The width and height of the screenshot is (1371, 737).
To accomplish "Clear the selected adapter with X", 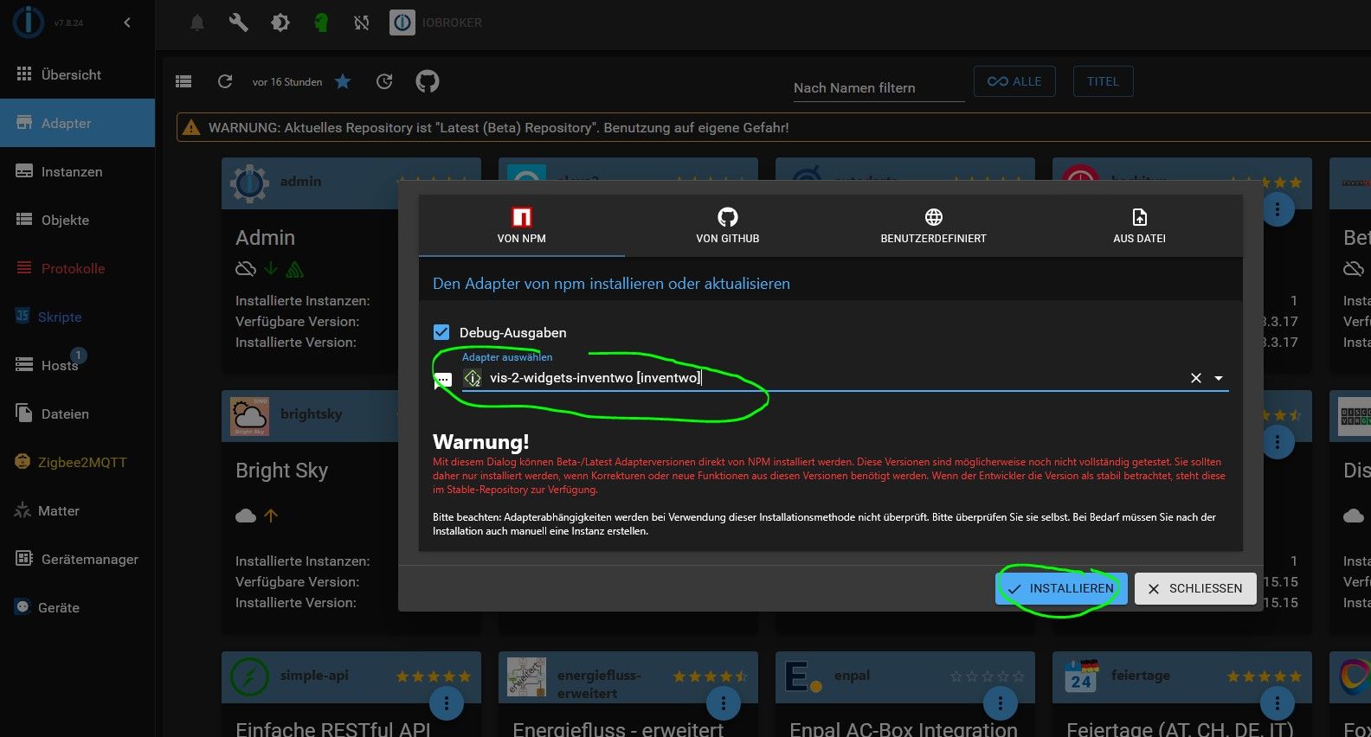I will 1196,378.
